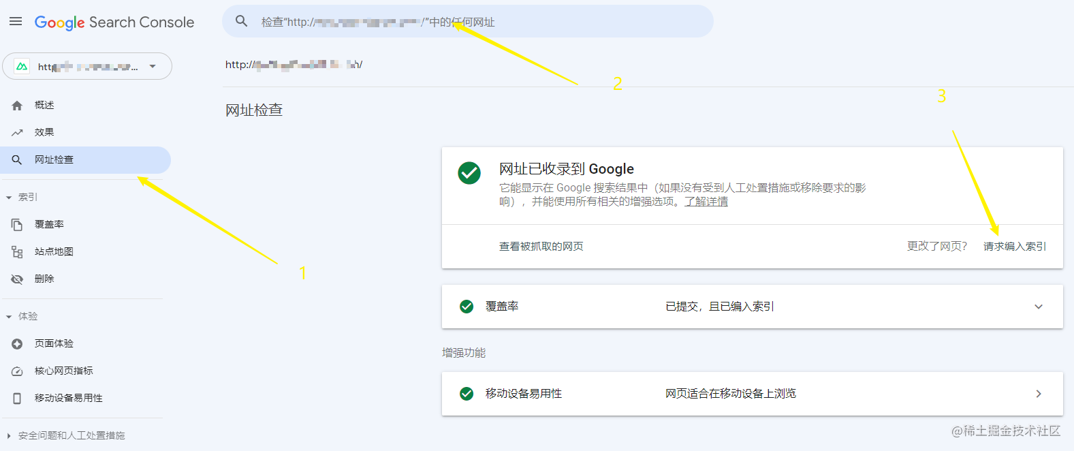Click 查看被抓取的网页 button

(x=541, y=247)
